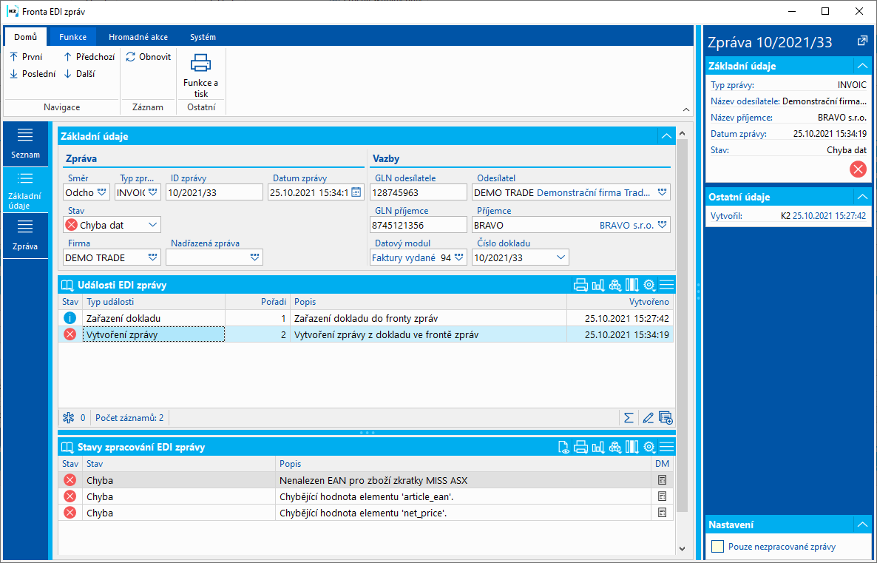Collapse the Základní údaje section in main form
Viewport: 877px width, 563px height.
[x=666, y=136]
